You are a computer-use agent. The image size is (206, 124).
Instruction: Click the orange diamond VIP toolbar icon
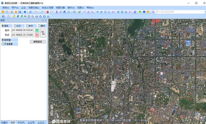pyautogui.click(x=148, y=12)
